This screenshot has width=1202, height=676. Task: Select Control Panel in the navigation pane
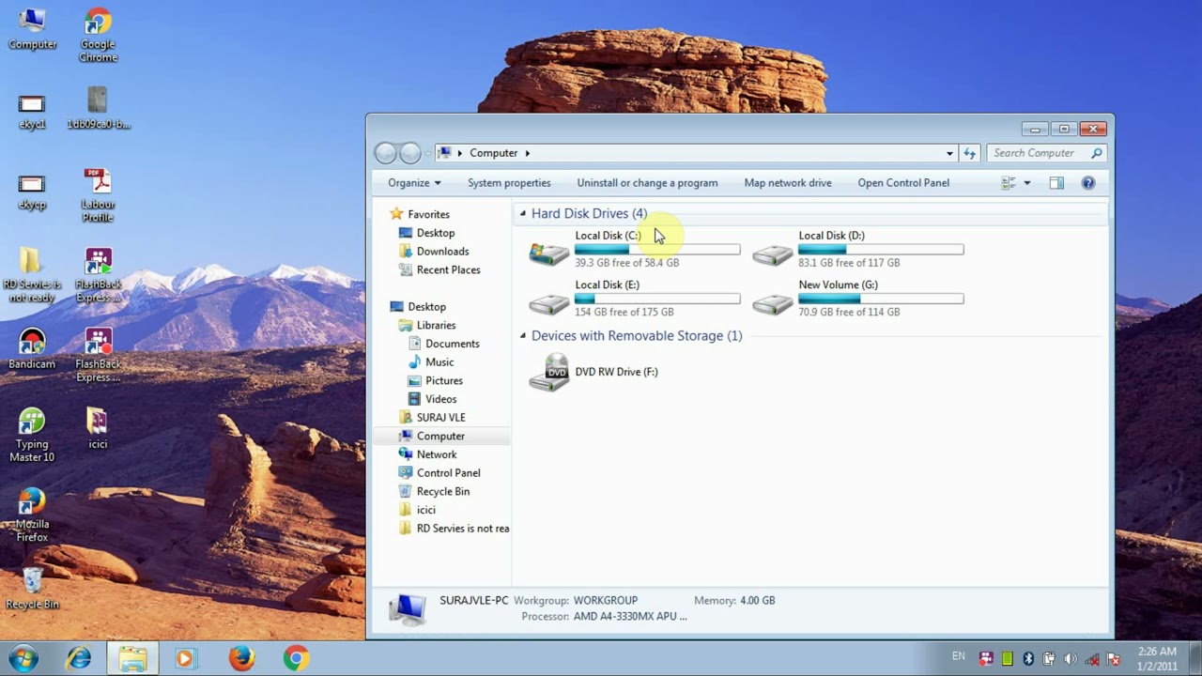pos(448,473)
